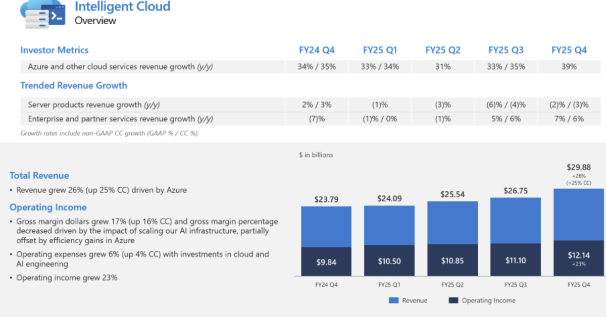Select the $10.85 operating income bar
This screenshot has width=606, height=317.
(452, 260)
